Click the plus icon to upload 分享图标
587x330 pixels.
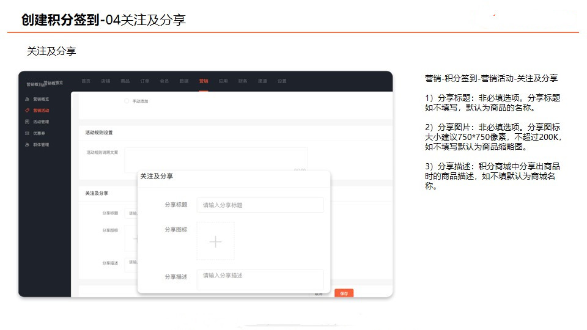coord(216,242)
